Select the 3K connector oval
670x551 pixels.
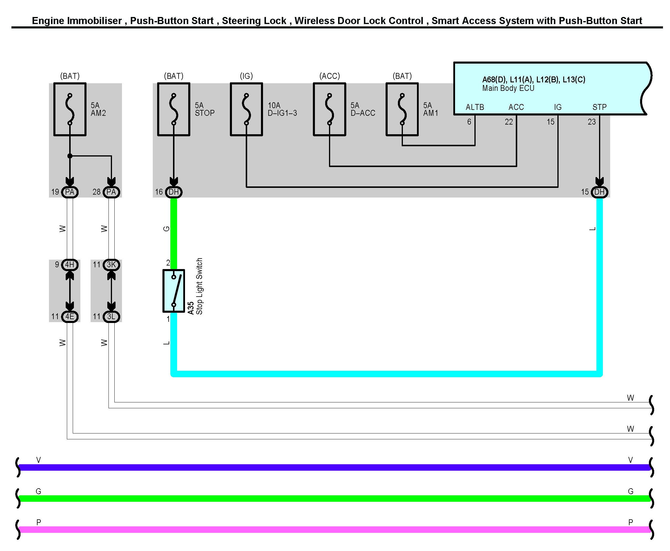(111, 265)
